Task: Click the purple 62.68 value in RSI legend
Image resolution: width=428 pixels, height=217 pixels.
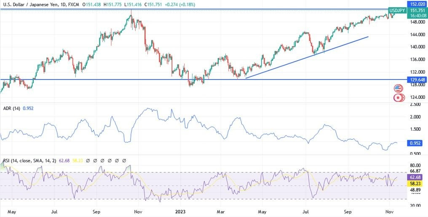Action: coord(64,161)
